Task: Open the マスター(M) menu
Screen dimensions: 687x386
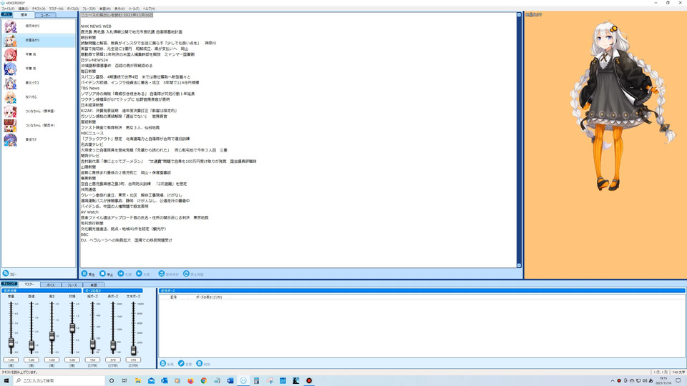Action: tap(56, 9)
